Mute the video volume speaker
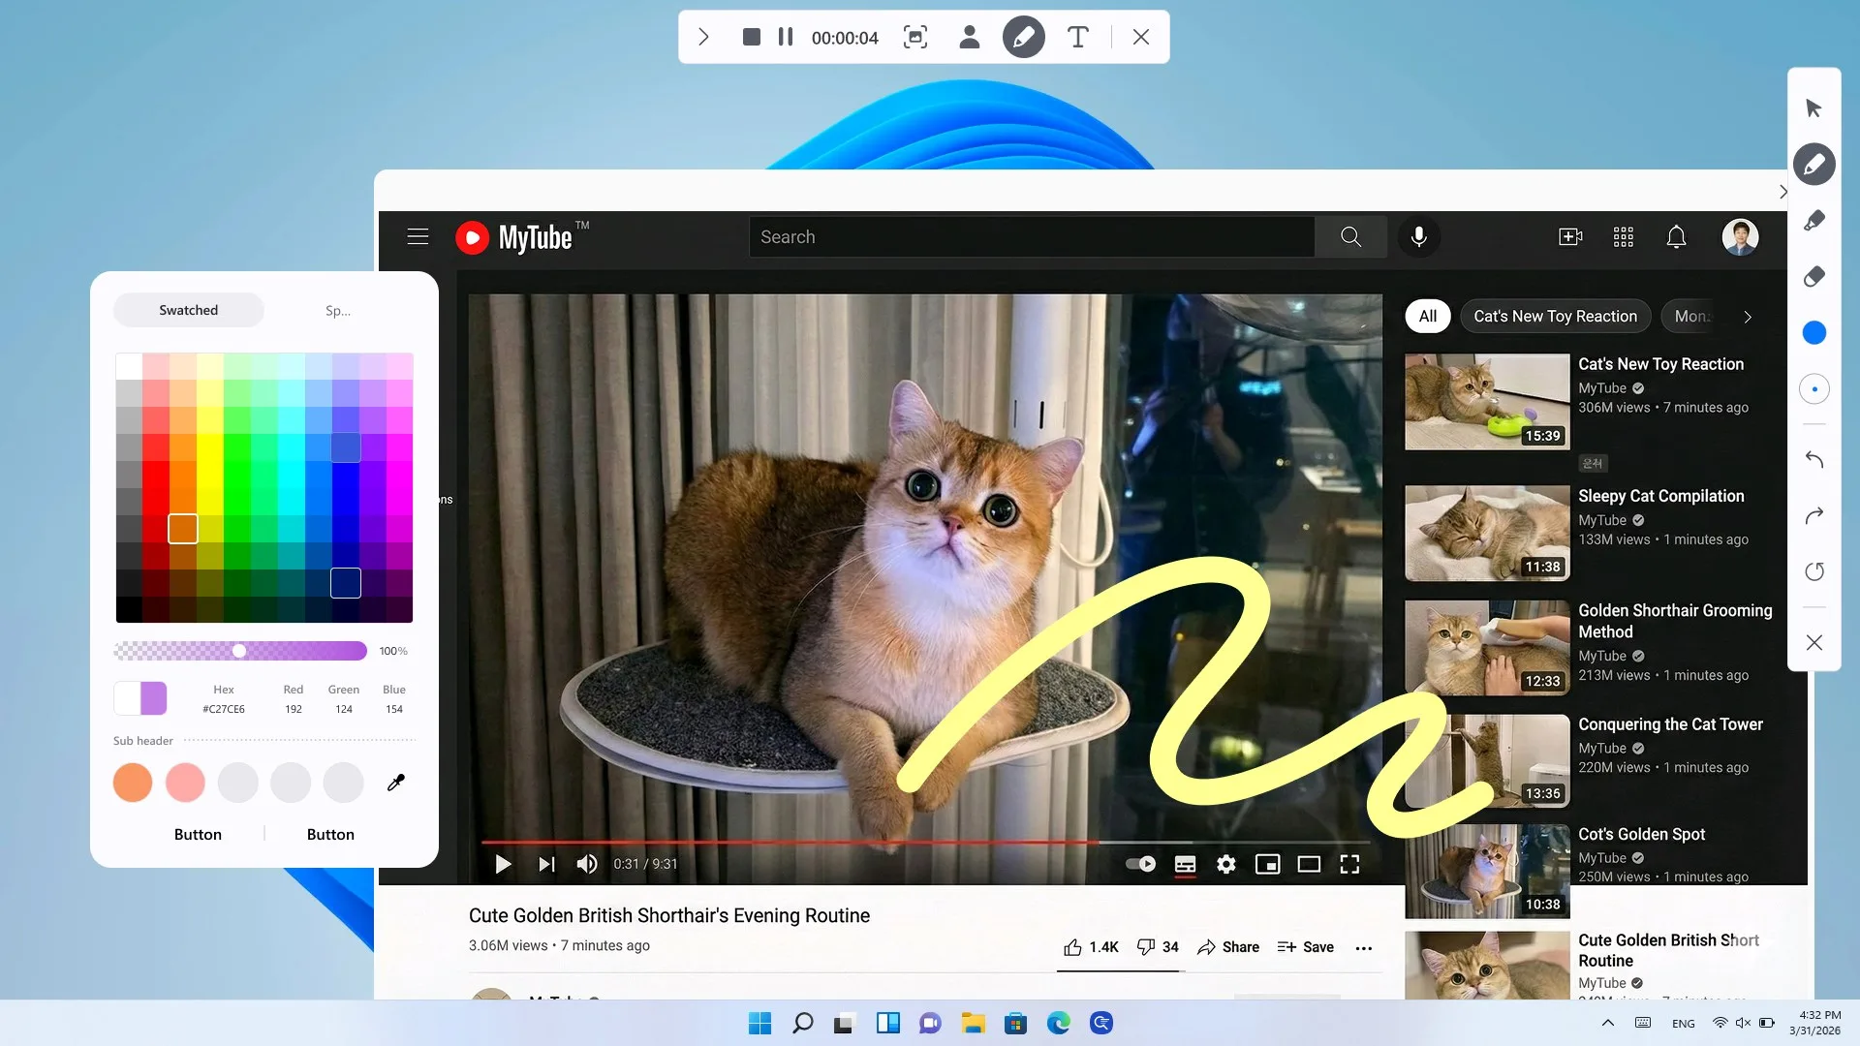The image size is (1860, 1046). [x=587, y=864]
